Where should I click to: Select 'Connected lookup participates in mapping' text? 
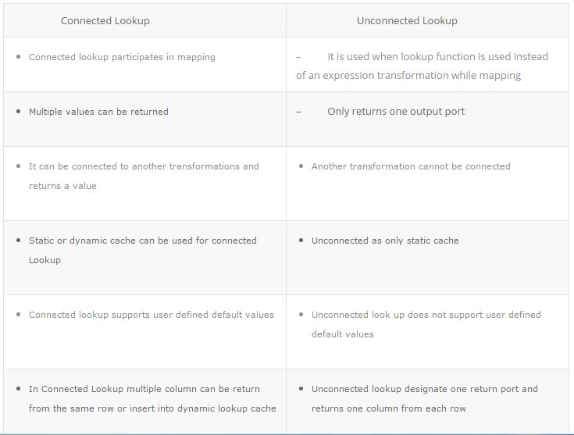point(122,57)
